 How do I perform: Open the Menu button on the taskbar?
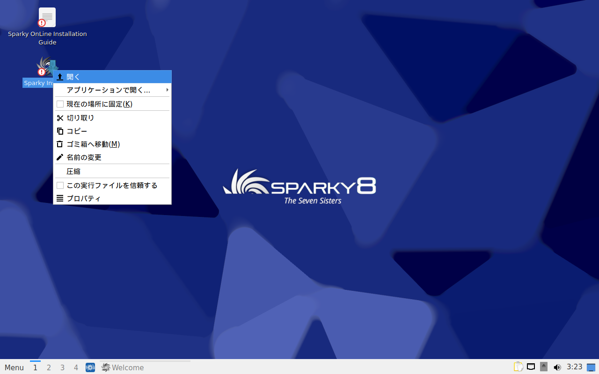[14, 367]
